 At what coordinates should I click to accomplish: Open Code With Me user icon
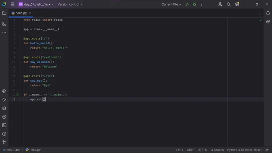pyautogui.click(x=220, y=4)
